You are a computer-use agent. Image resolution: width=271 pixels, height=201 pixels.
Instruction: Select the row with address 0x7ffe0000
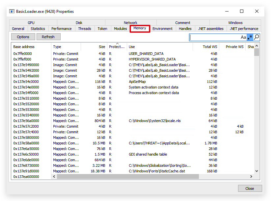tap(133, 54)
